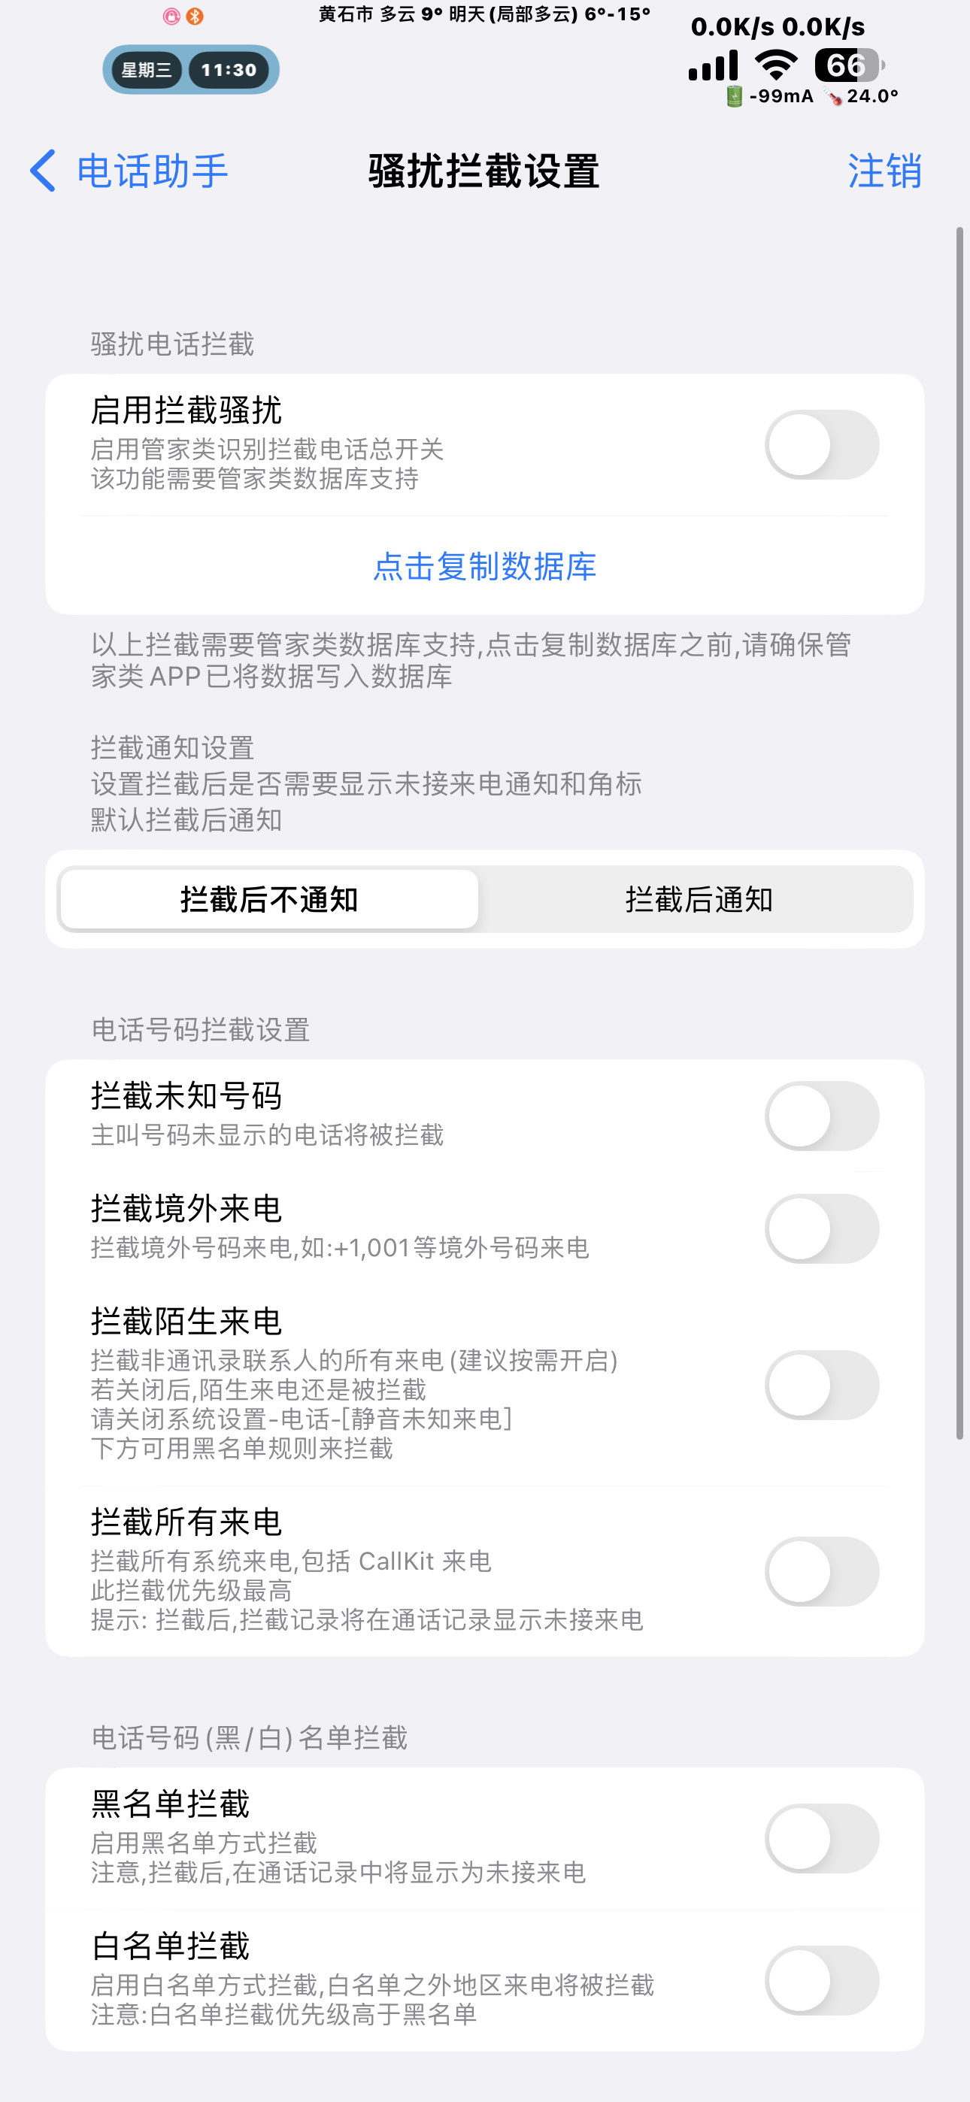Toggle 拦截境外来电 switch
The width and height of the screenshot is (970, 2102).
(x=821, y=1229)
